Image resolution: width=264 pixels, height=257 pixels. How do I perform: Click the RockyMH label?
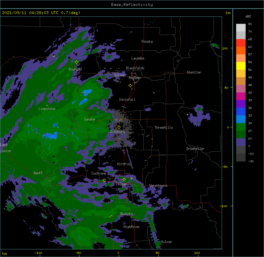click(75, 69)
